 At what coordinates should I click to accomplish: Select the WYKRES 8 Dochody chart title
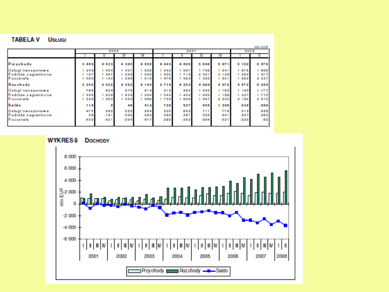[x=79, y=140]
